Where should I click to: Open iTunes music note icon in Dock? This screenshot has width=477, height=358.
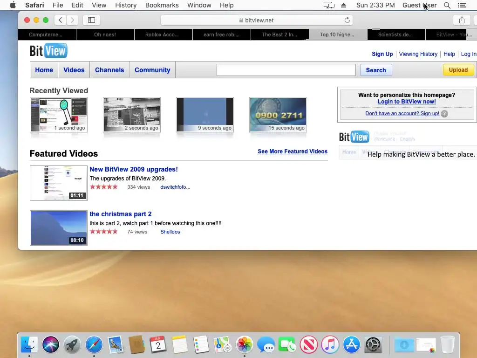pyautogui.click(x=330, y=344)
